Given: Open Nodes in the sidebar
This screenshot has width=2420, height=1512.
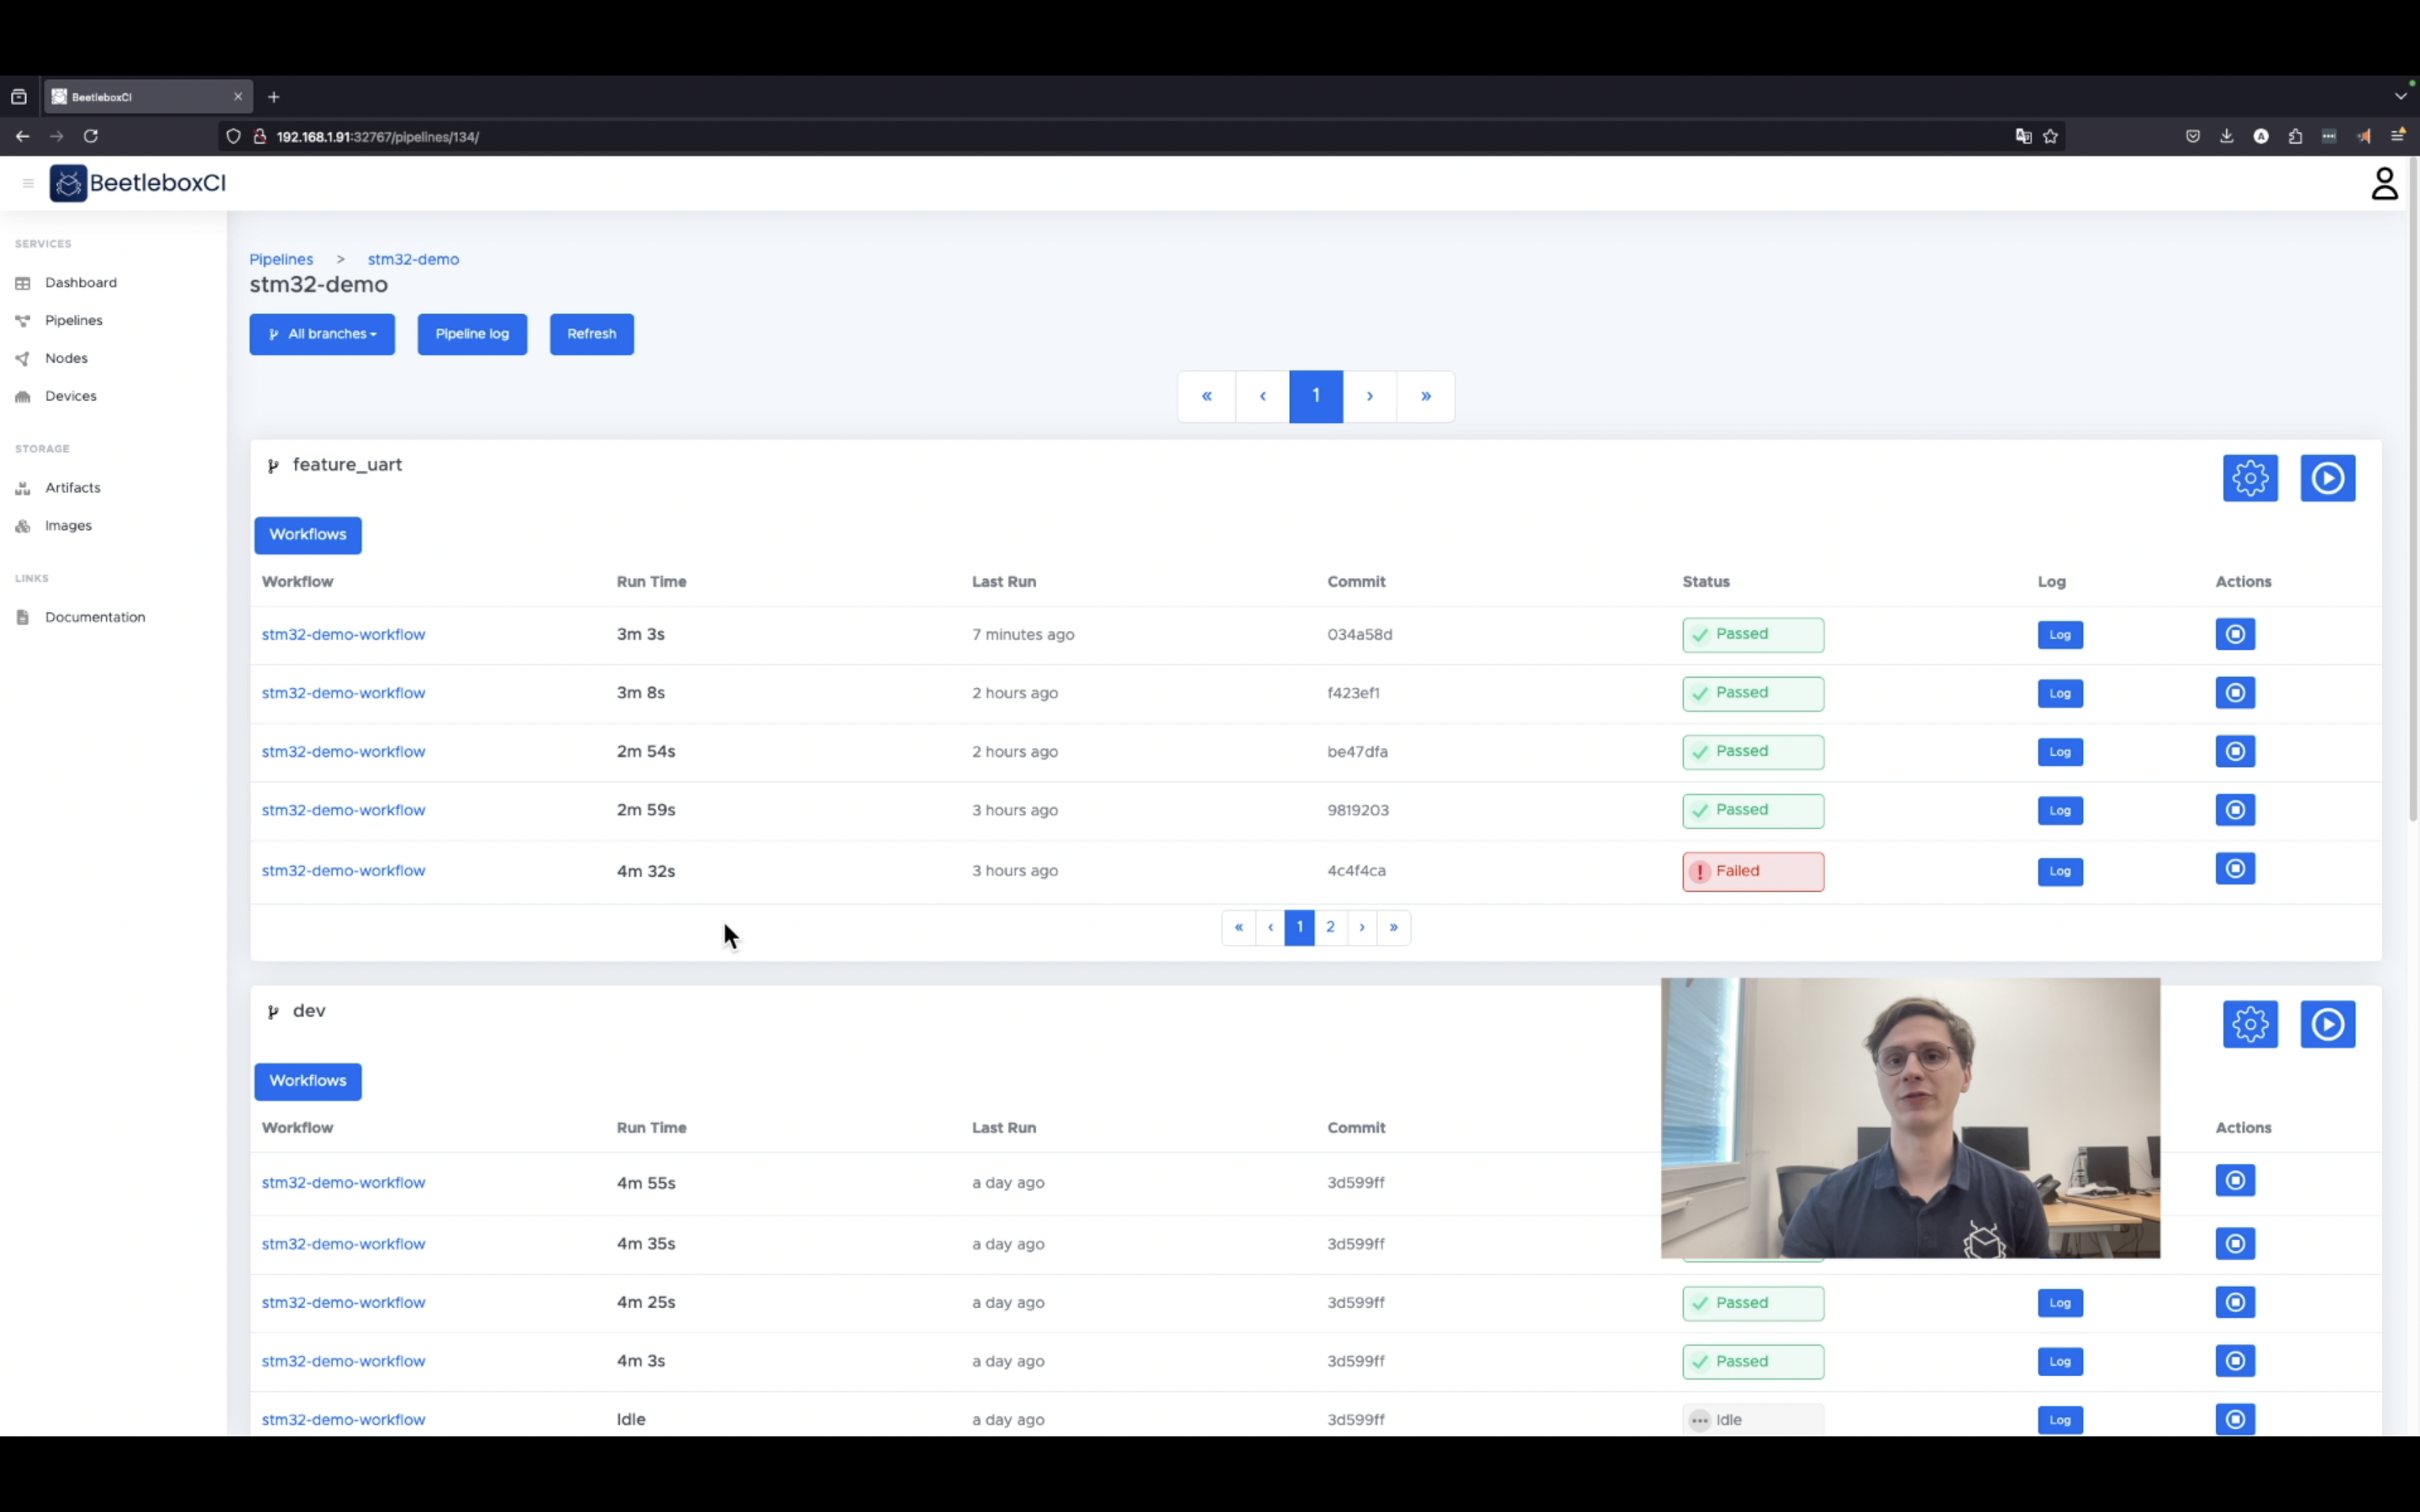Looking at the screenshot, I should pyautogui.click(x=66, y=358).
